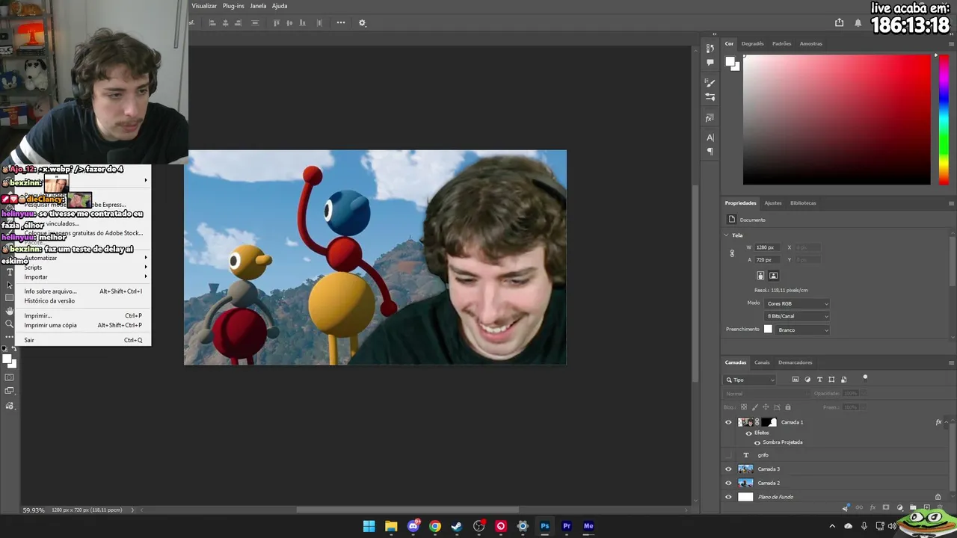Select the Zoom magnifier tool

pyautogui.click(x=10, y=324)
